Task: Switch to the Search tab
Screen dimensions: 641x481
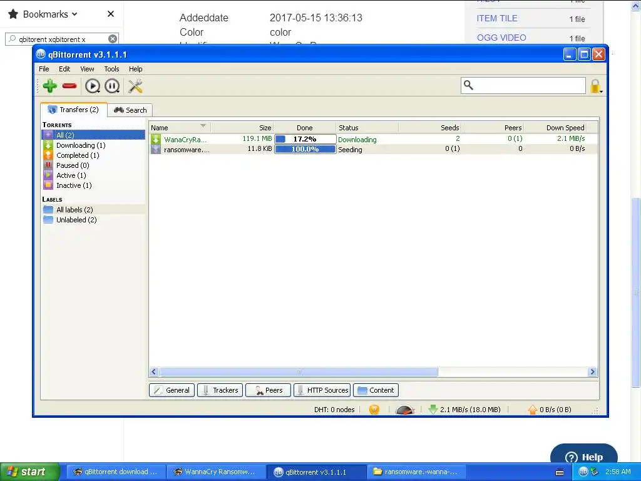Action: 130,110
